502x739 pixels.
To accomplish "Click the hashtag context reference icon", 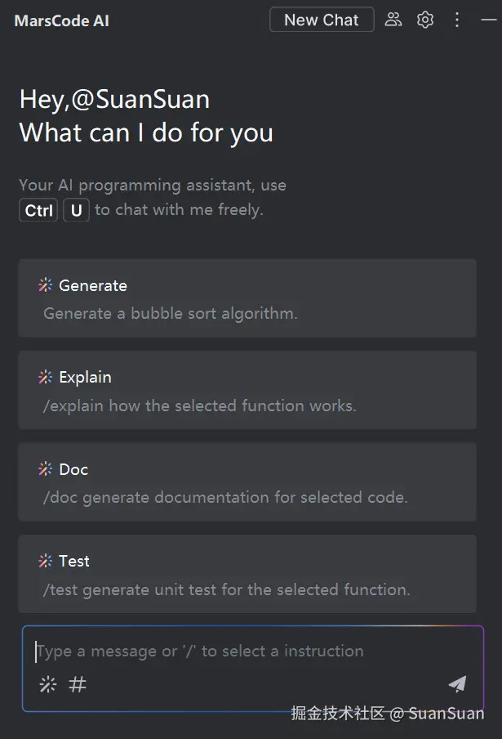I will point(77,684).
